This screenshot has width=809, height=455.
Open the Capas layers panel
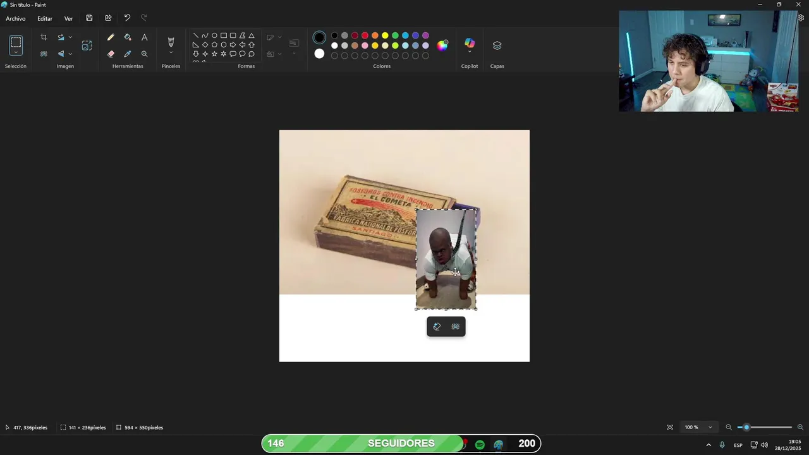tap(497, 45)
